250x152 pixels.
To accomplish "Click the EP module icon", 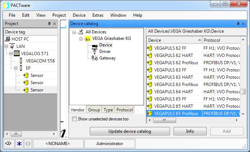I will (x=21, y=68).
